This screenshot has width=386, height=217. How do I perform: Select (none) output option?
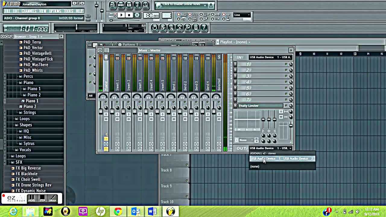(x=282, y=166)
